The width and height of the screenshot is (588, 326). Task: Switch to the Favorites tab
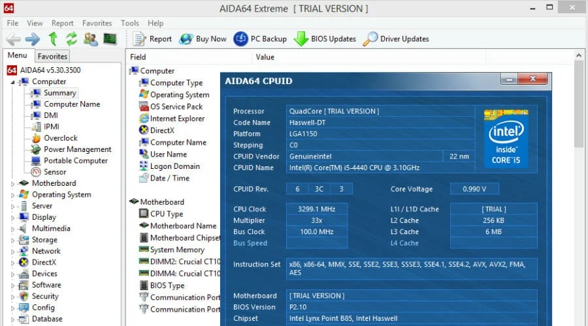[x=52, y=56]
